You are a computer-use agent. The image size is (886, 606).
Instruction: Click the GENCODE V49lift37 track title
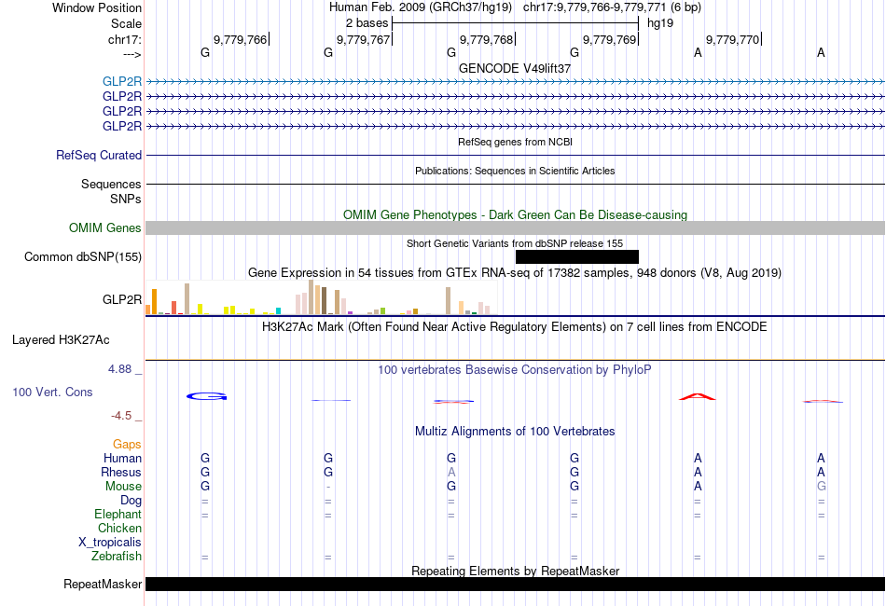515,68
